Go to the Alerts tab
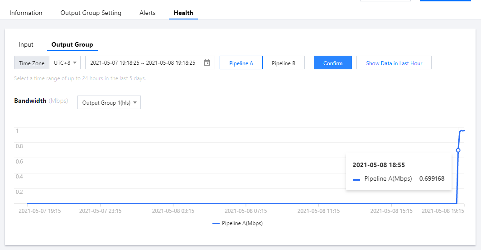 [148, 13]
